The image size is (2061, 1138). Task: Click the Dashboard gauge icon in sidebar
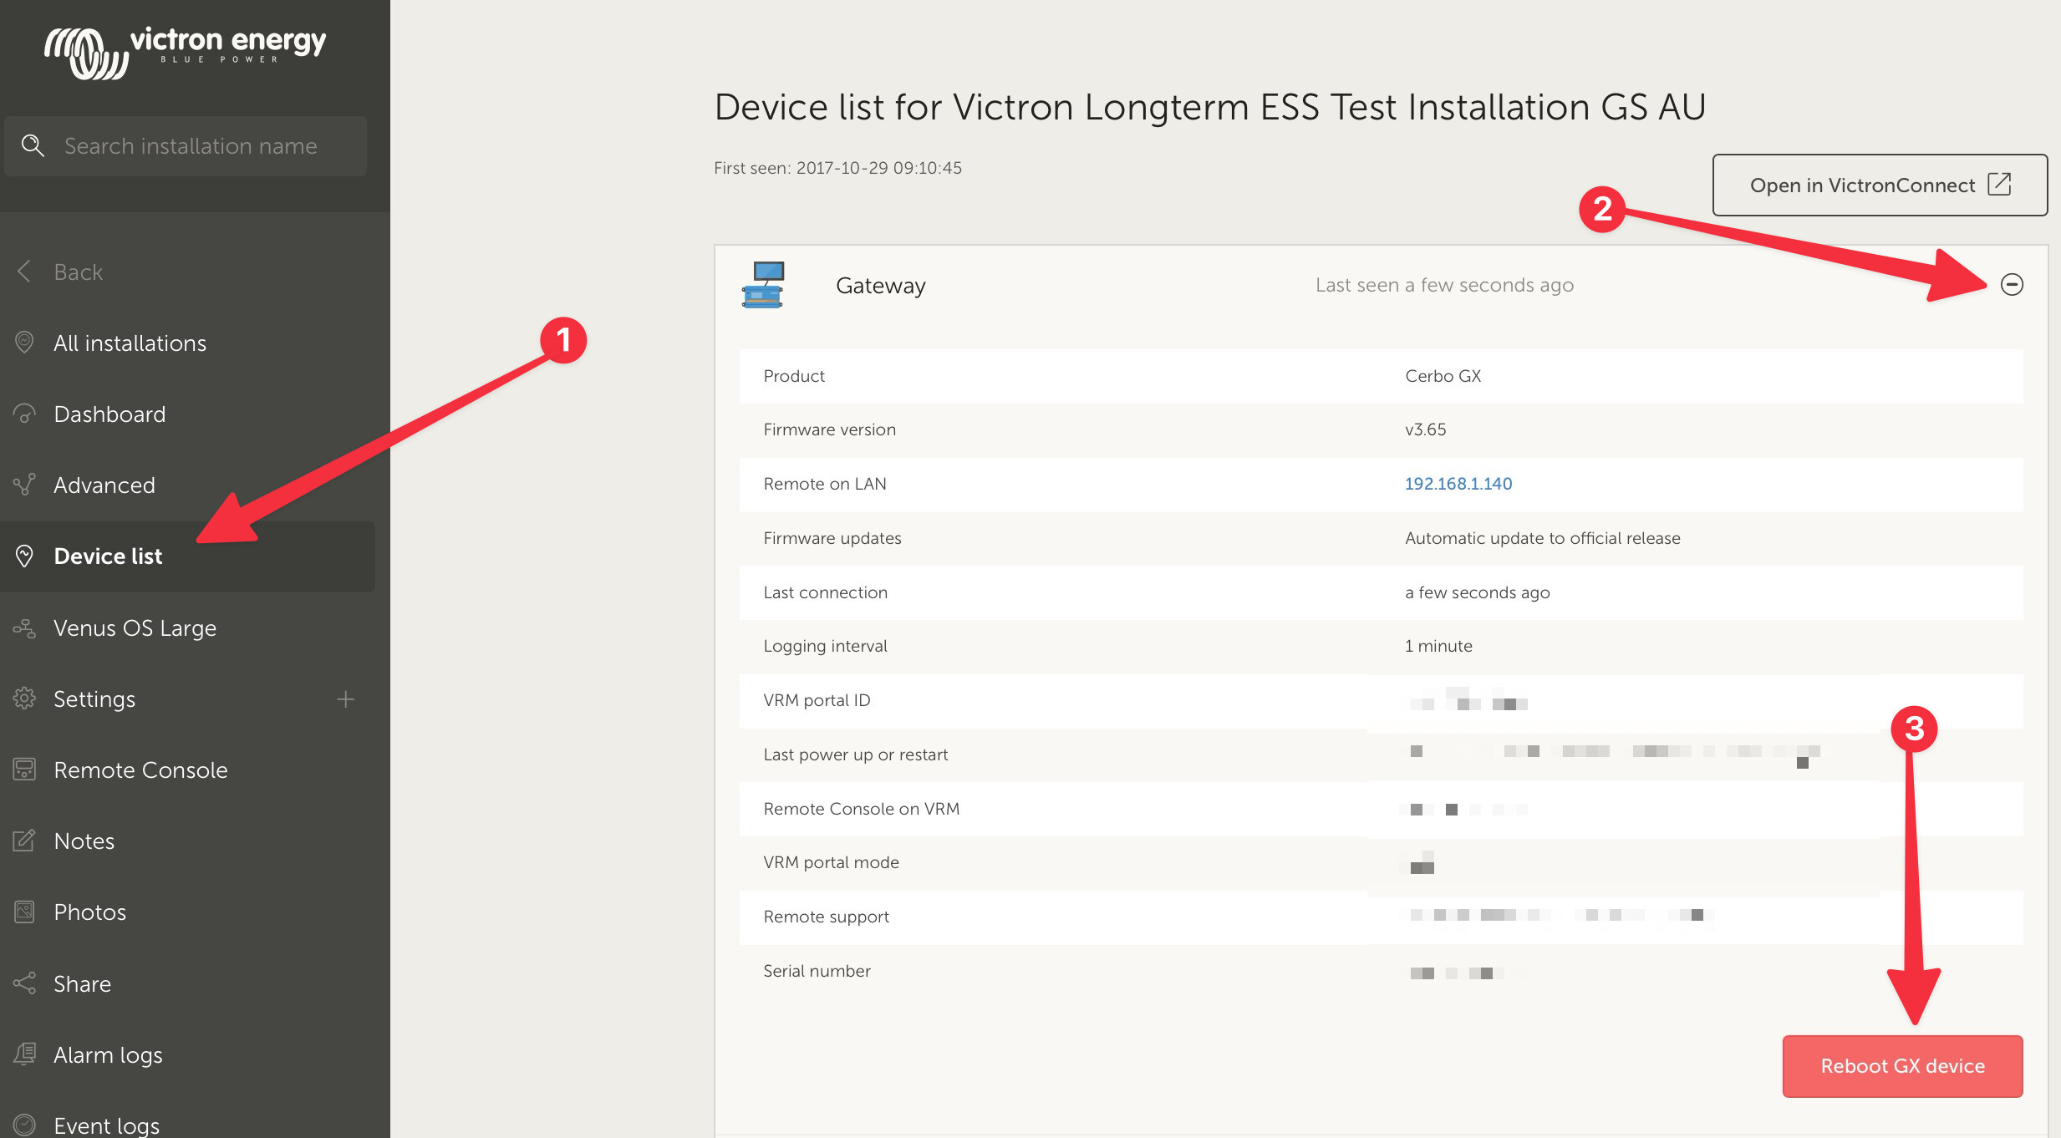[25, 414]
